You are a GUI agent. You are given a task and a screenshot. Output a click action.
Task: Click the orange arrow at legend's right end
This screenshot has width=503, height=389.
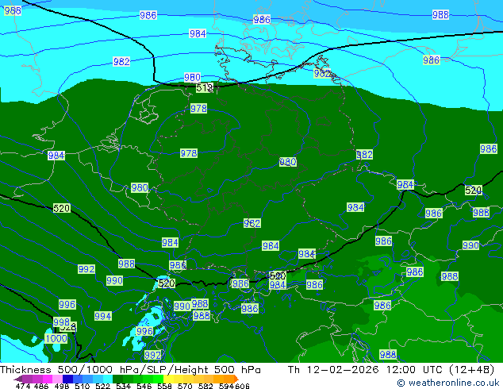236,379
